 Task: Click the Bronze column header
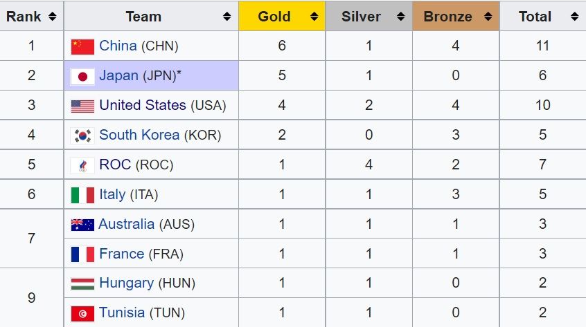click(447, 17)
